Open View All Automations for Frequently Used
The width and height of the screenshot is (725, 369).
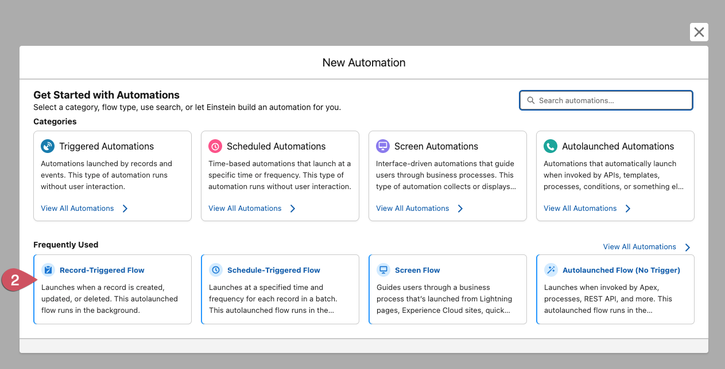coord(639,247)
